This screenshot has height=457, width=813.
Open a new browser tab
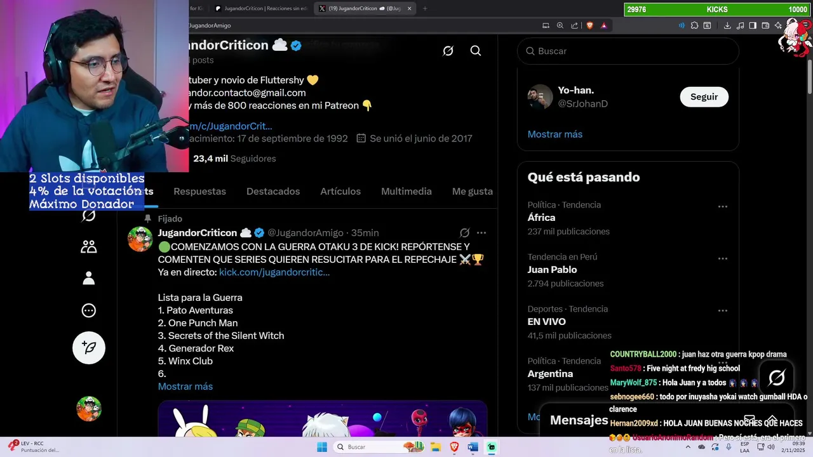click(x=425, y=8)
